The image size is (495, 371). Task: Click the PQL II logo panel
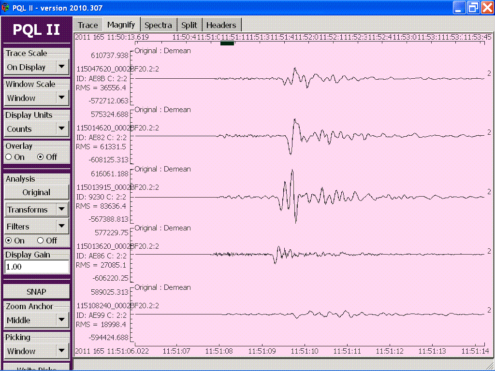click(36, 29)
